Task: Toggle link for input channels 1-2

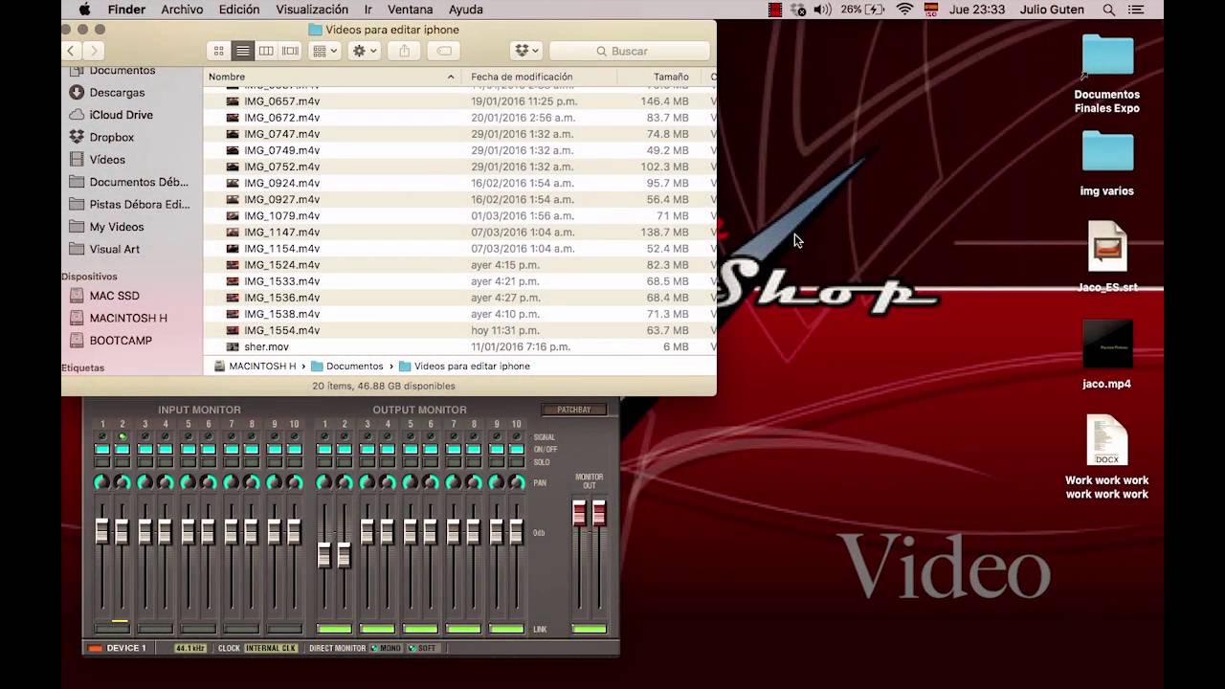Action: (x=112, y=629)
